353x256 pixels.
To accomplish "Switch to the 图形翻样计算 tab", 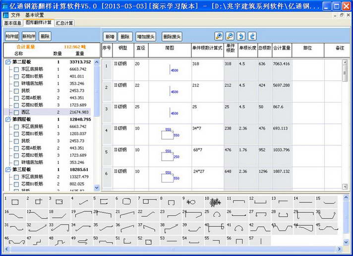I will [x=39, y=22].
